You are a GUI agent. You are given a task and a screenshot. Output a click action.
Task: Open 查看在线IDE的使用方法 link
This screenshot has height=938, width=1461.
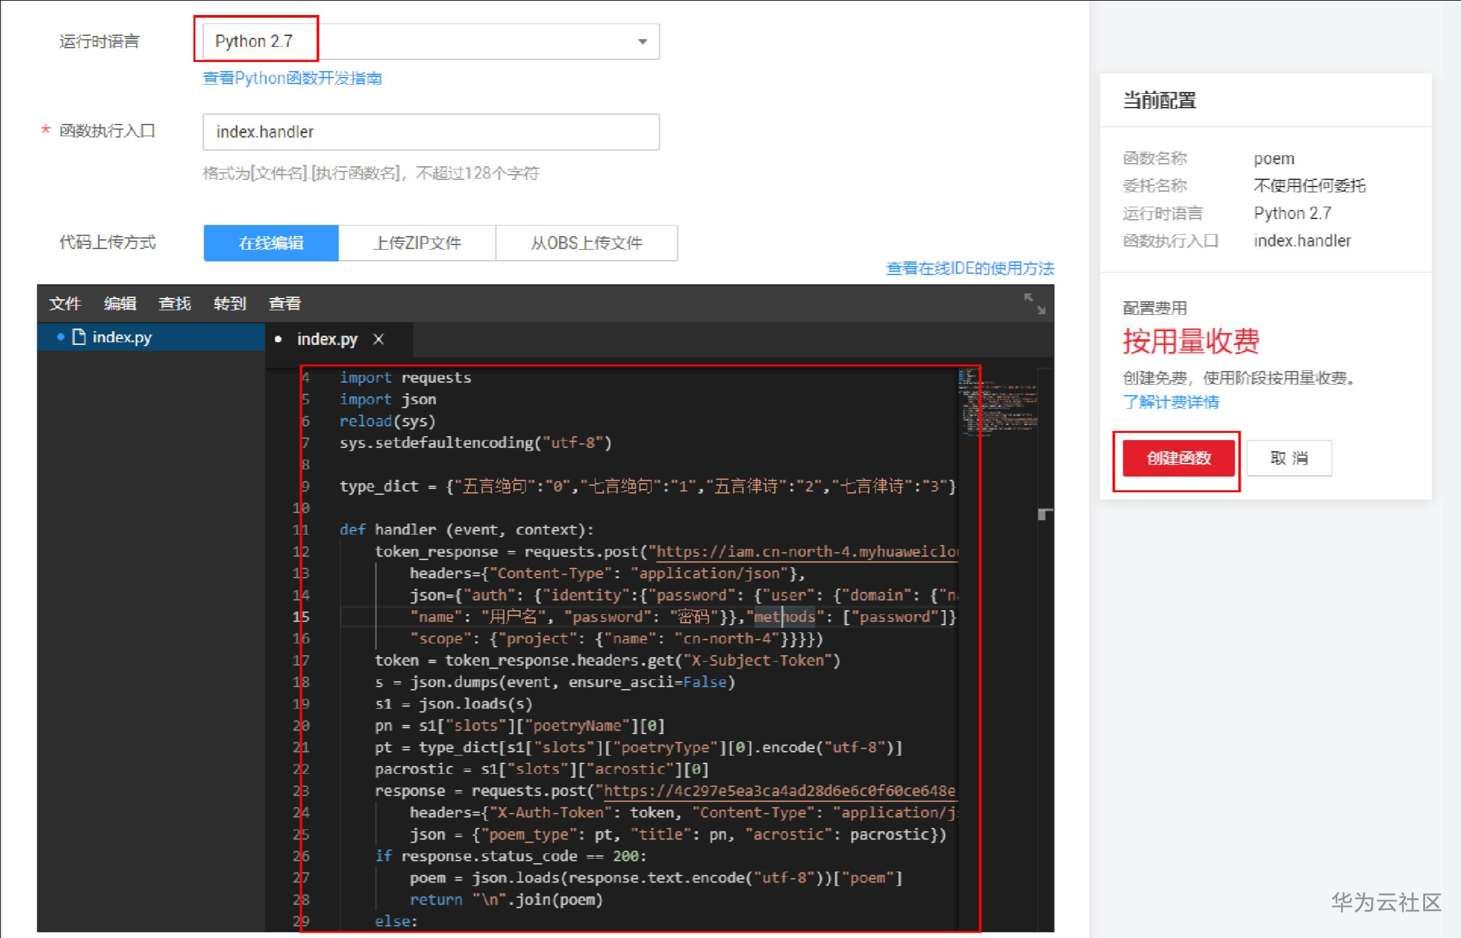click(x=969, y=269)
